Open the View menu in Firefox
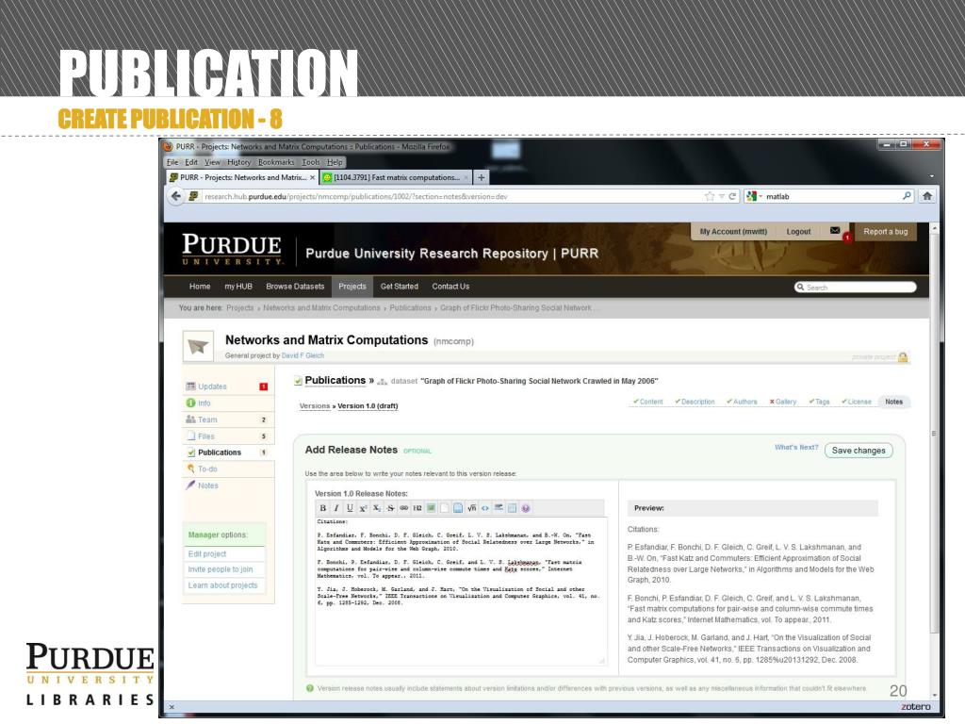The width and height of the screenshot is (965, 724). [x=212, y=162]
